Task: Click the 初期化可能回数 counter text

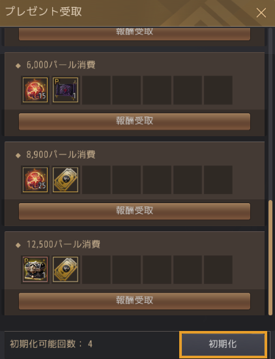Action: pyautogui.click(x=51, y=344)
